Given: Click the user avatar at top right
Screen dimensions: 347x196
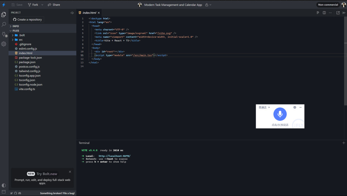Looking at the screenshot, I should (x=344, y=4).
